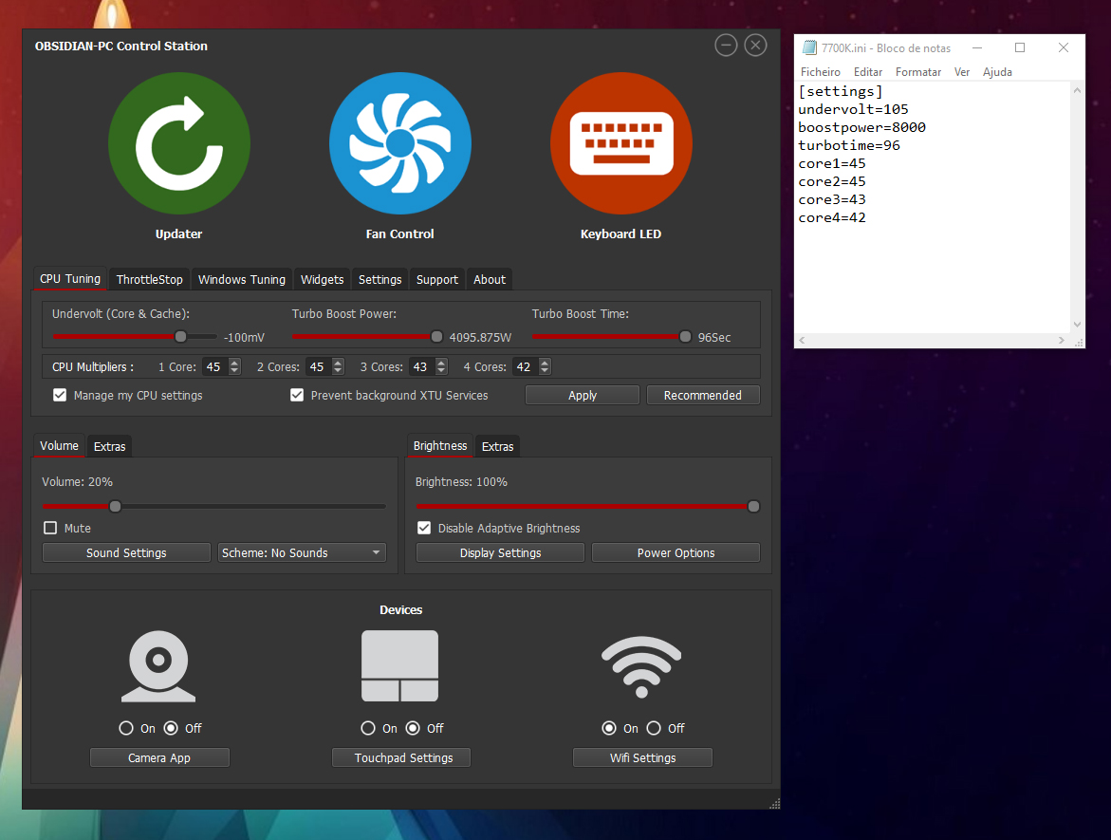Open Ajuda menu in Notepad
Image resolution: width=1111 pixels, height=840 pixels.
coord(998,71)
